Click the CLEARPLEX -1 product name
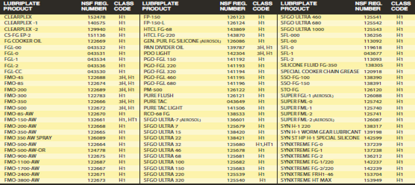Image resolution: width=415 pixels, height=185 pixels. pyautogui.click(x=21, y=23)
